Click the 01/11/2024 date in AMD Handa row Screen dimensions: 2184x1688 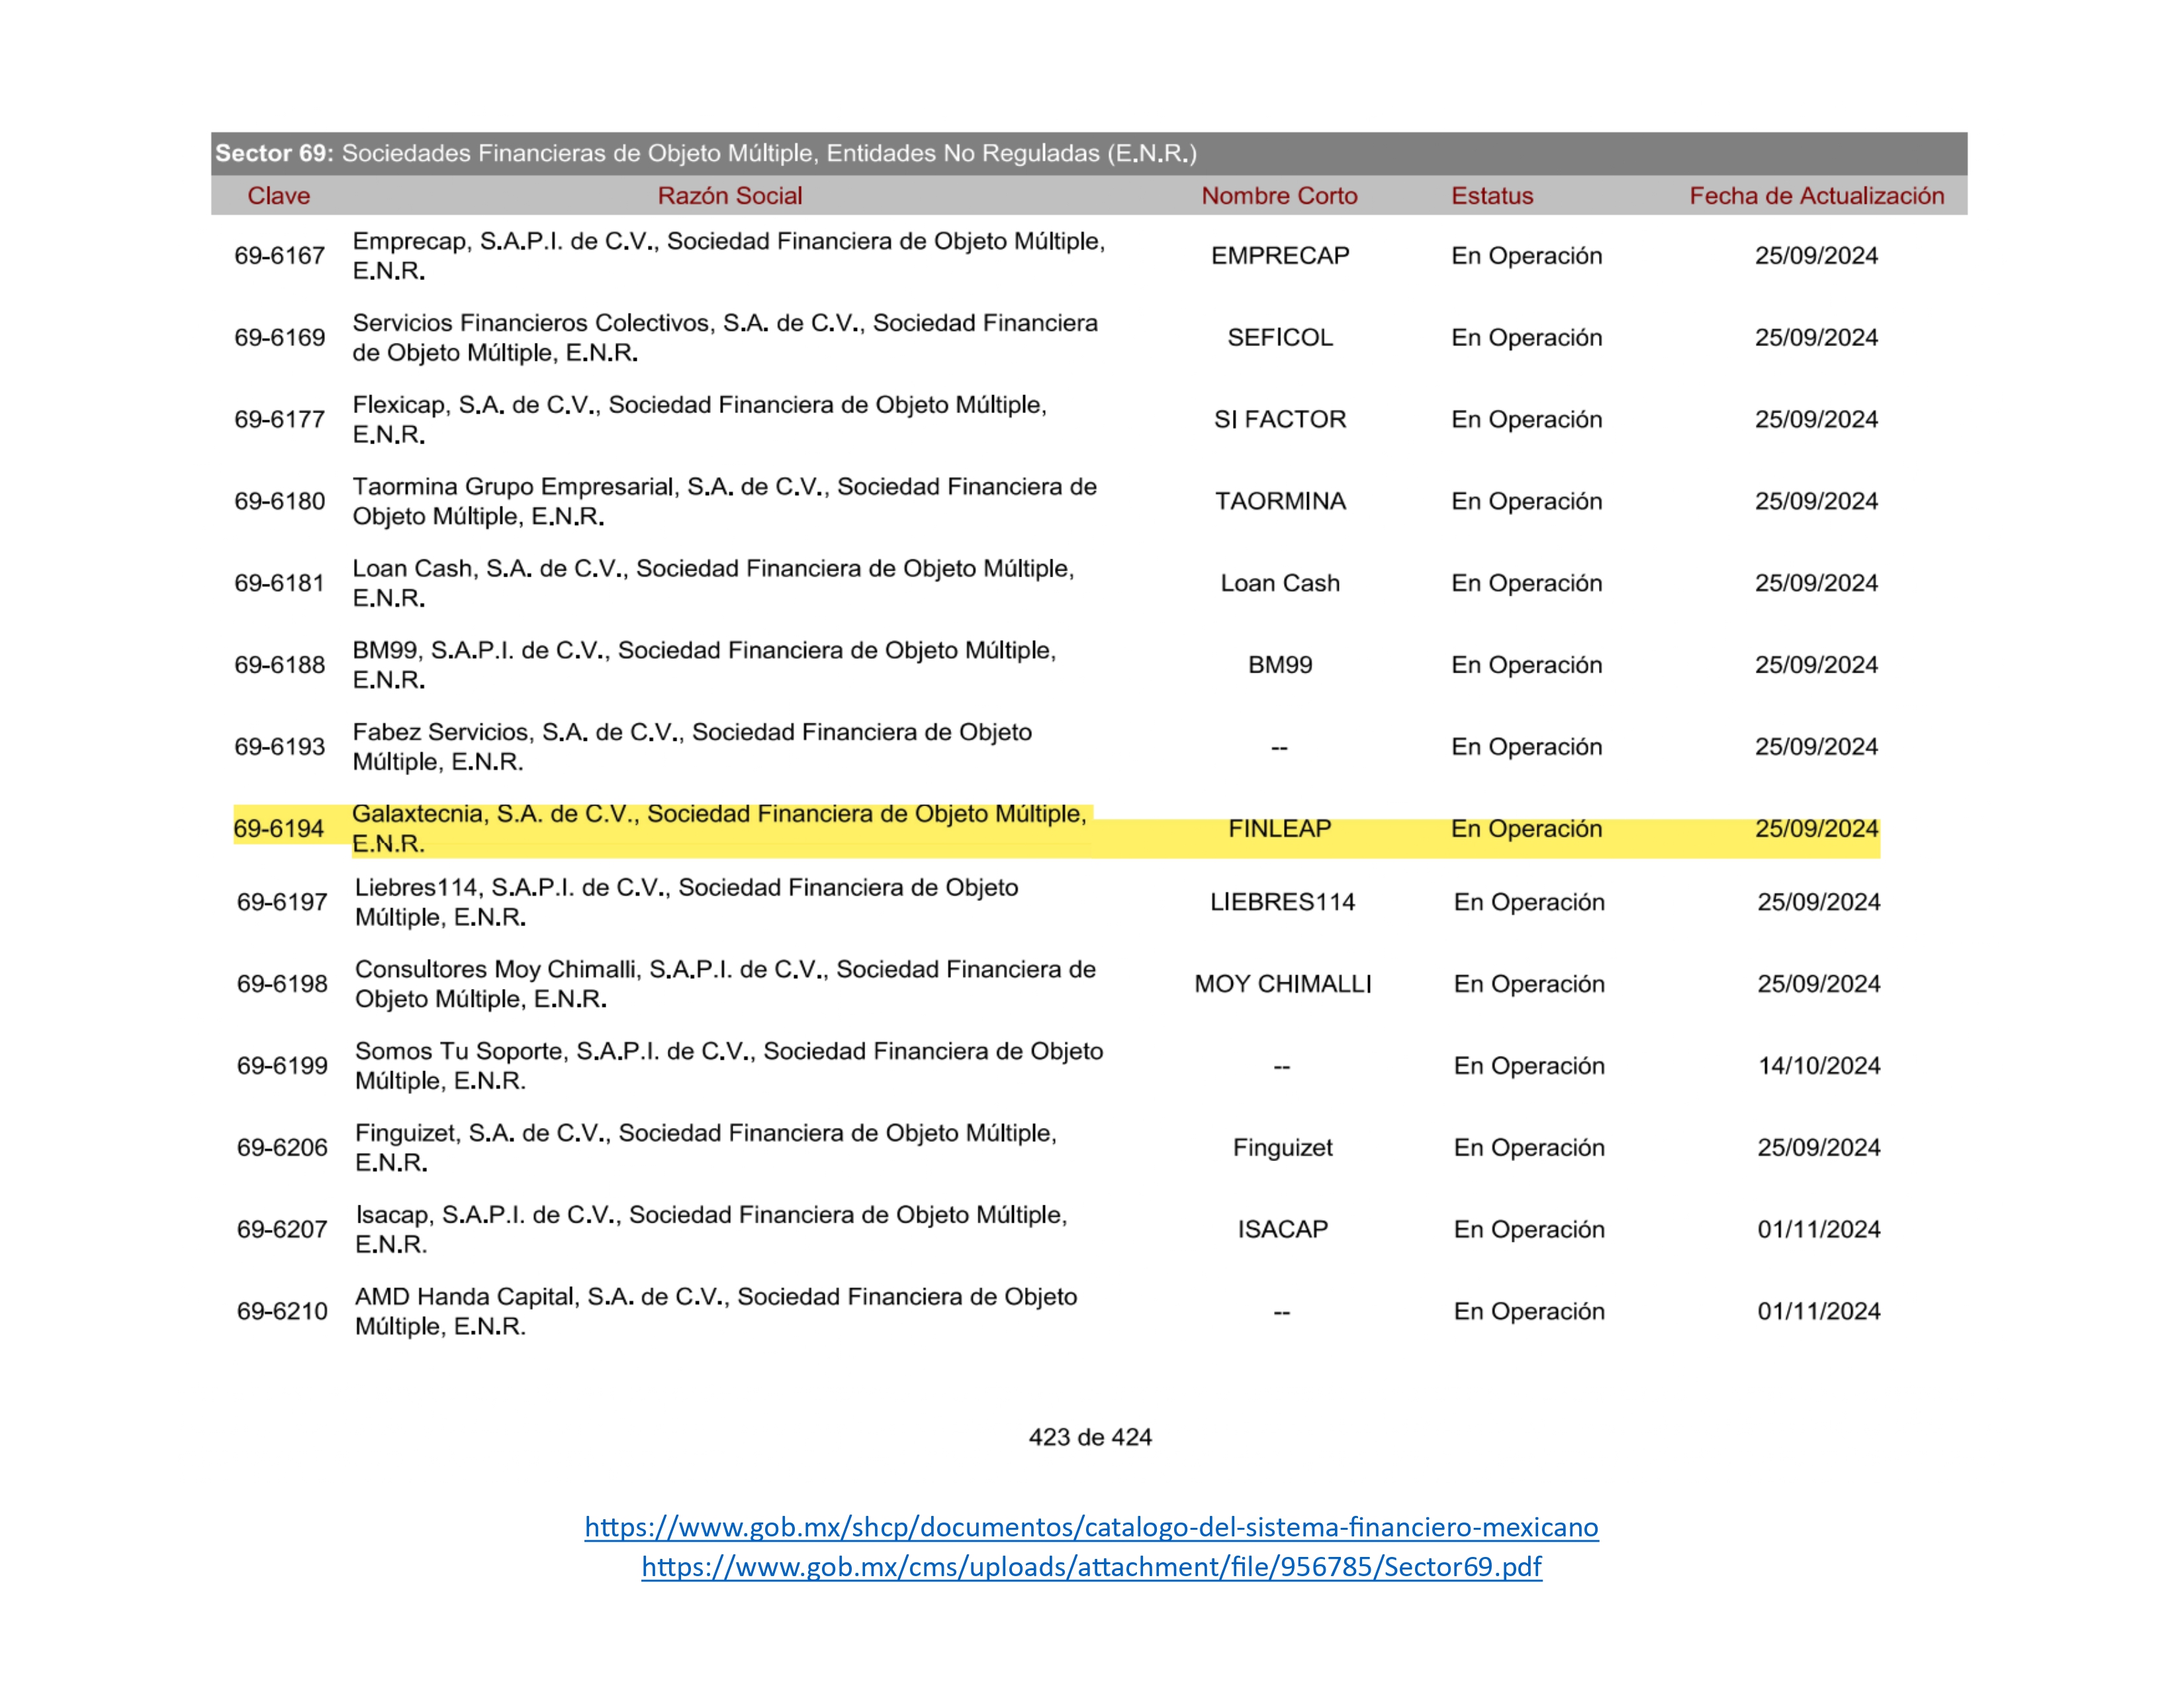[1820, 1313]
